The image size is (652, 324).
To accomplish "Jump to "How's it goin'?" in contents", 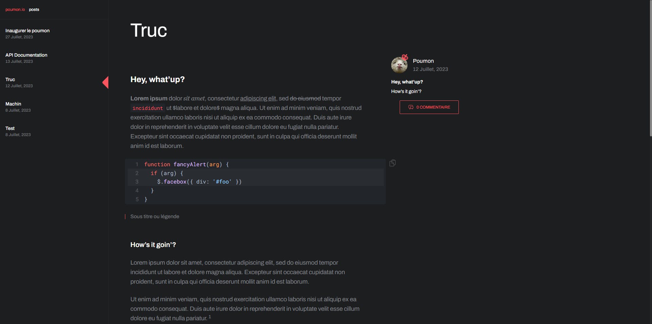I will 406,91.
